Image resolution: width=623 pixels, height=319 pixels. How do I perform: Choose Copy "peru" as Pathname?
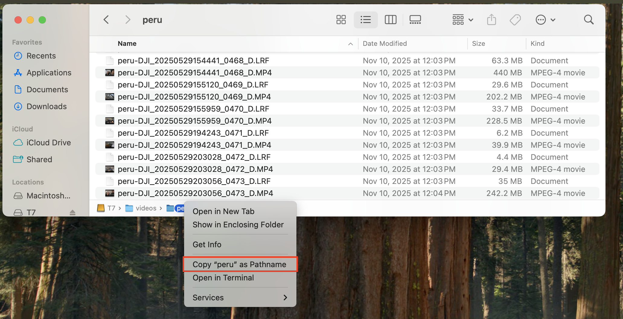(x=240, y=264)
